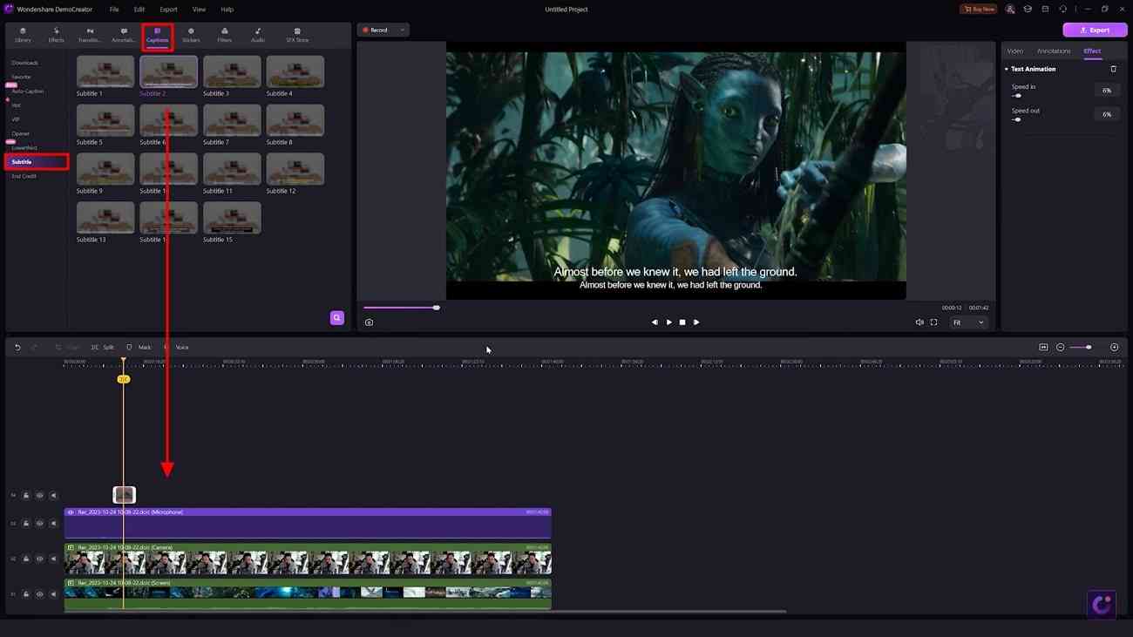Open the Effects panel

(56, 35)
